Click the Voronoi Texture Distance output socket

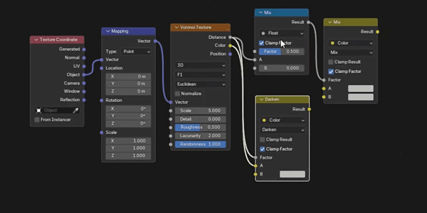pos(230,37)
